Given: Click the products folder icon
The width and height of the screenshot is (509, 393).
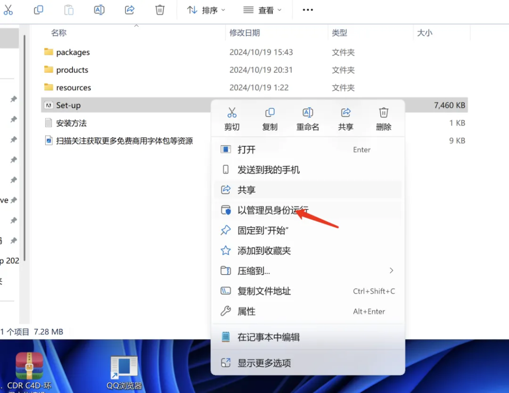Looking at the screenshot, I should pyautogui.click(x=49, y=70).
